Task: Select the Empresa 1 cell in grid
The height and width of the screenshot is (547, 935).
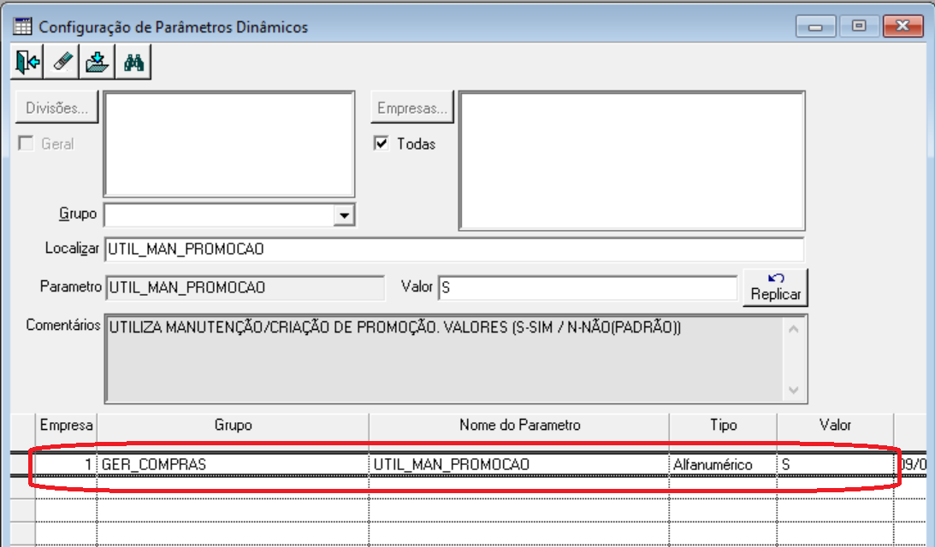Action: point(66,464)
